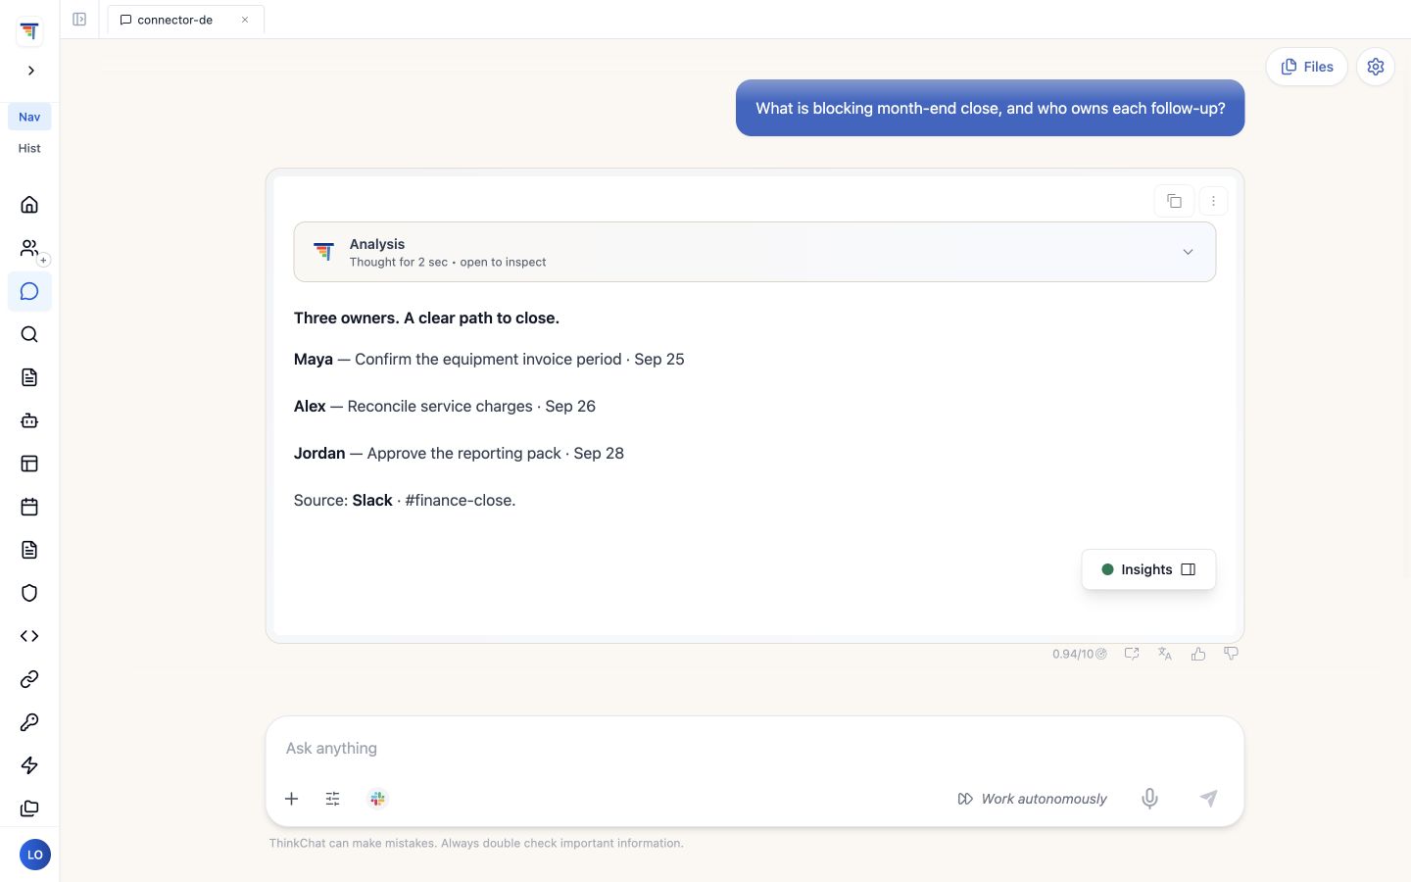
Task: Start voice input with the microphone
Action: coord(1149,799)
